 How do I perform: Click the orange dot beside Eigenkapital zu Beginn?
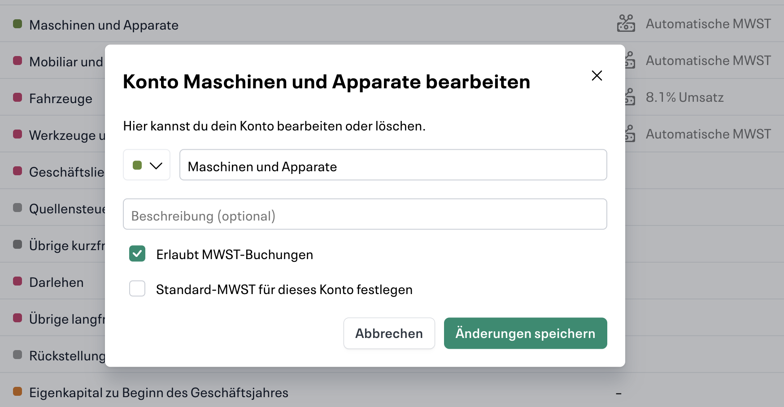coord(18,391)
